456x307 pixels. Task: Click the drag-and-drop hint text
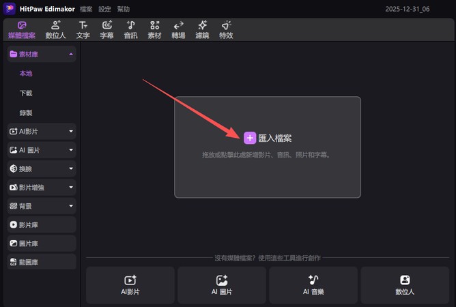click(266, 155)
